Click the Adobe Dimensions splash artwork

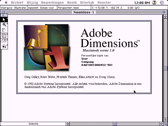pos(47,47)
